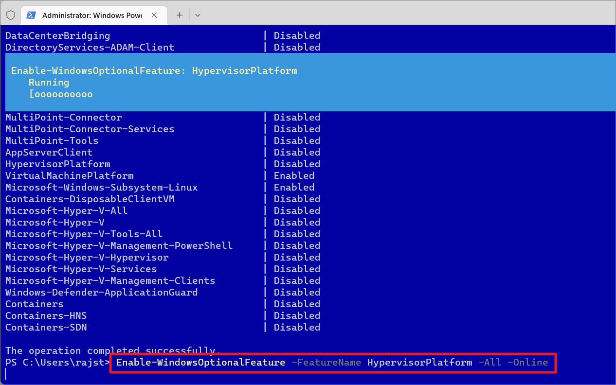Screen dimensions: 616x385
Task: Click Disabled state next to DataCenterBridging
Action: click(297, 35)
